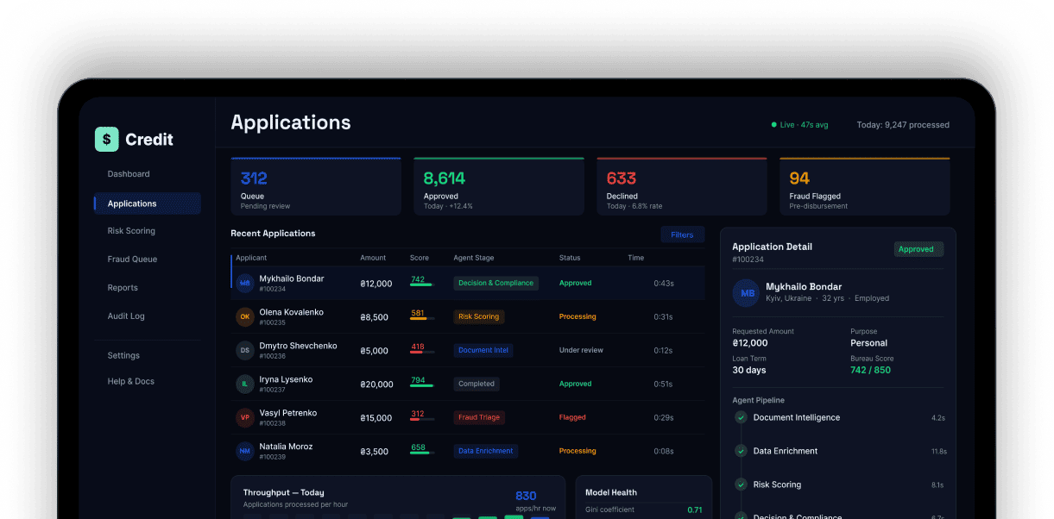Click the Document Intelligence checkmark icon
Screen dimensions: 1054x519
tap(741, 417)
